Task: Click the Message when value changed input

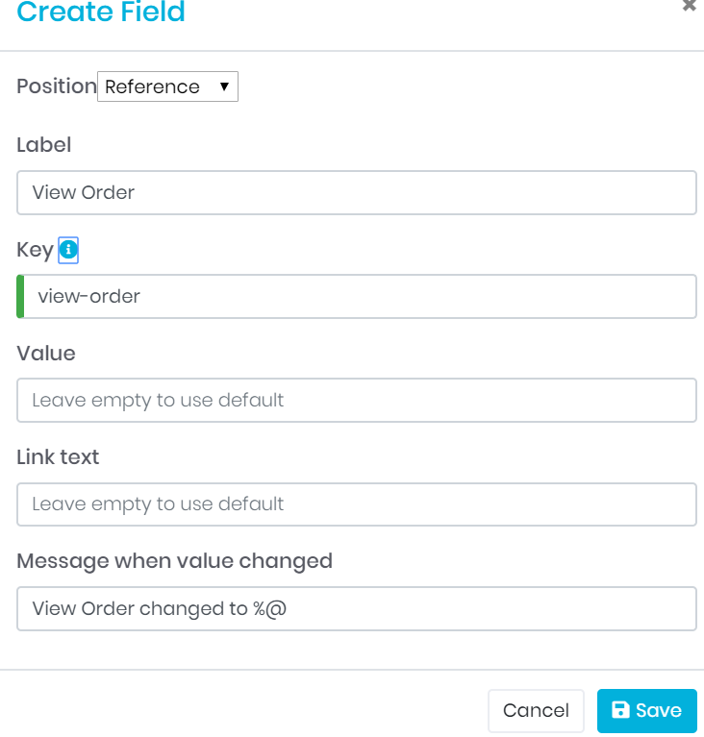Action: point(356,608)
